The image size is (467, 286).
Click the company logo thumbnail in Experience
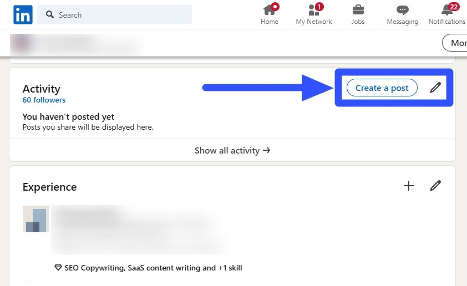[x=36, y=219]
